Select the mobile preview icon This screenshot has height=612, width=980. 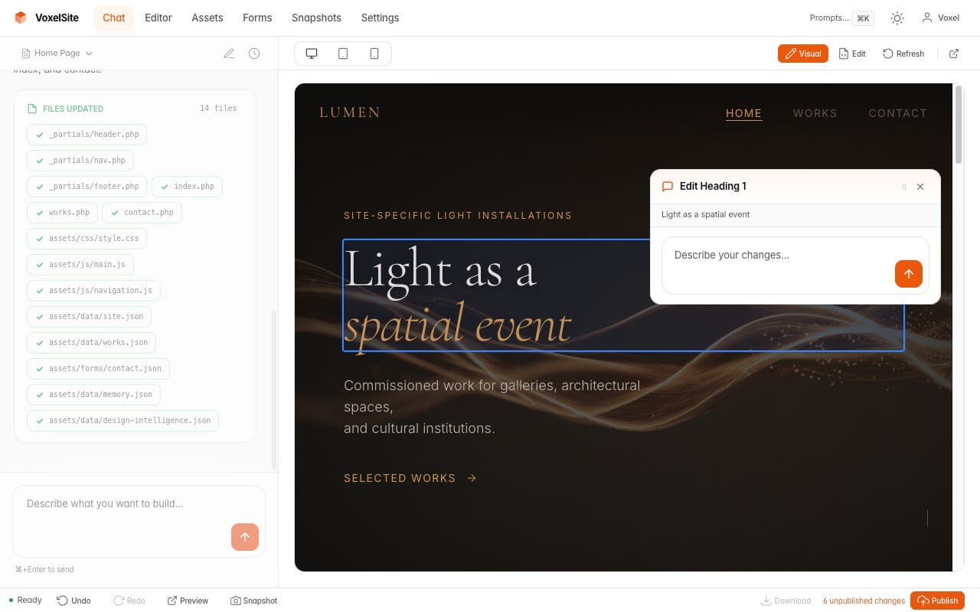[x=374, y=54]
